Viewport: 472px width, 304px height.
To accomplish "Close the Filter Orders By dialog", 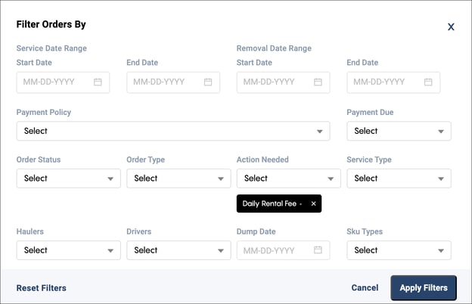I will (x=451, y=26).
